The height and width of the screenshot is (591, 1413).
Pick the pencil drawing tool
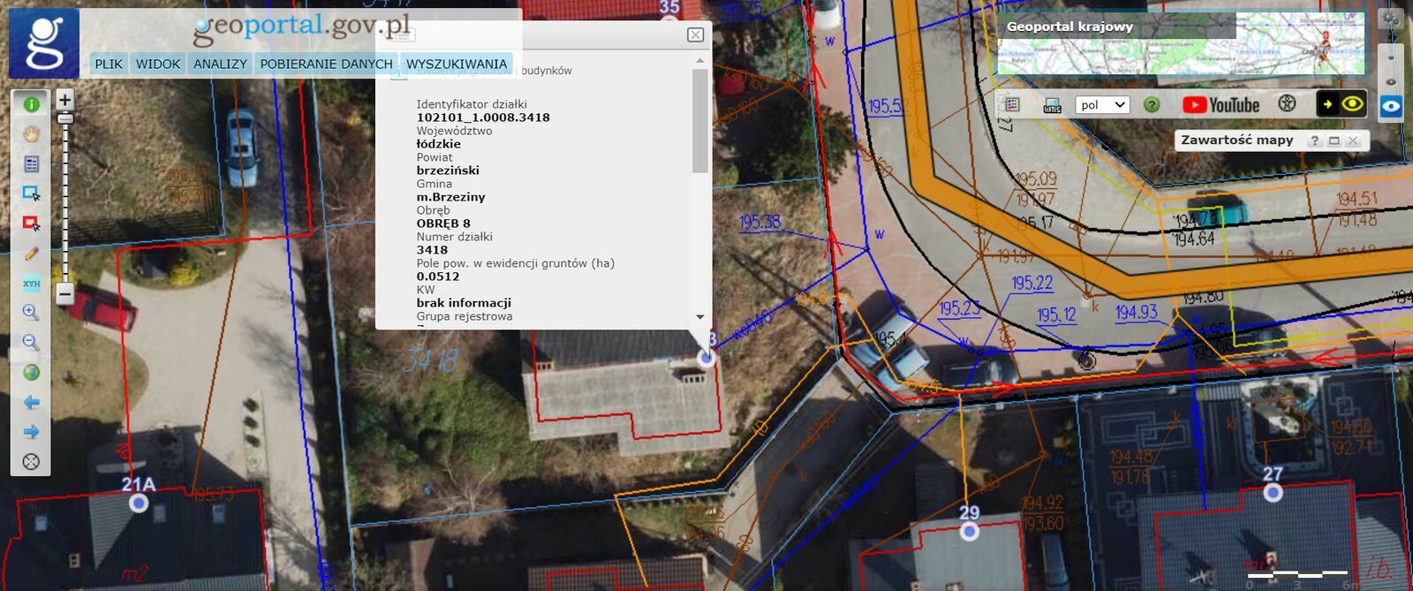(32, 254)
